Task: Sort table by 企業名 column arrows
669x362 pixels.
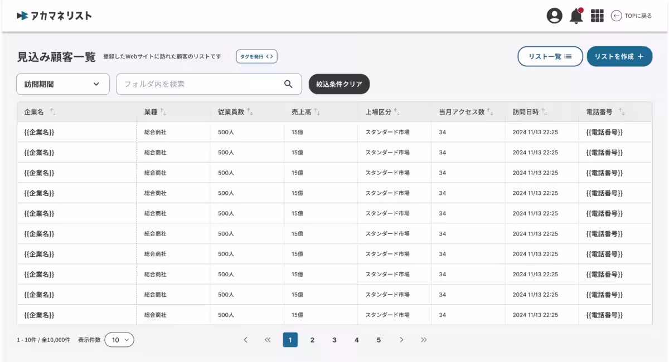Action: [53, 112]
